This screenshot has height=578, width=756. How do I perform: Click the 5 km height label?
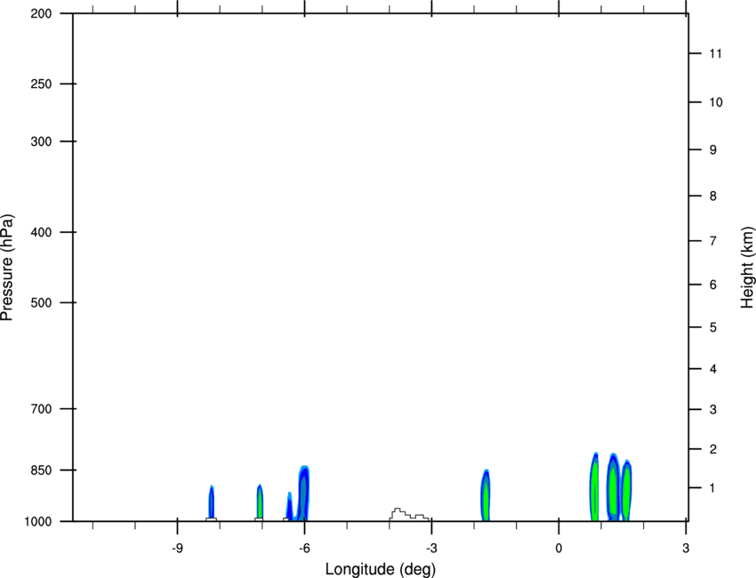pos(713,328)
